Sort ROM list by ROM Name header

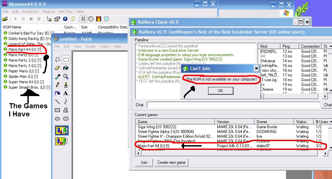coord(32,27)
